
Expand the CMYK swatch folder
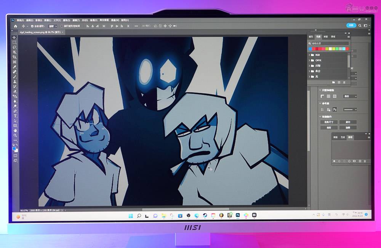coord(309,60)
